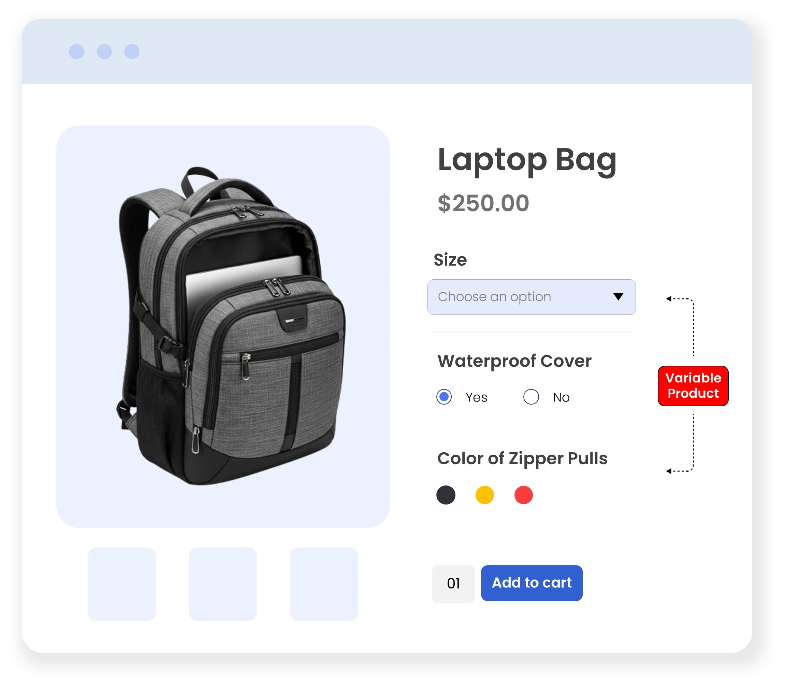Viewport: 785px width, 687px height.
Task: Click the Laptop Bag product title
Action: point(527,160)
